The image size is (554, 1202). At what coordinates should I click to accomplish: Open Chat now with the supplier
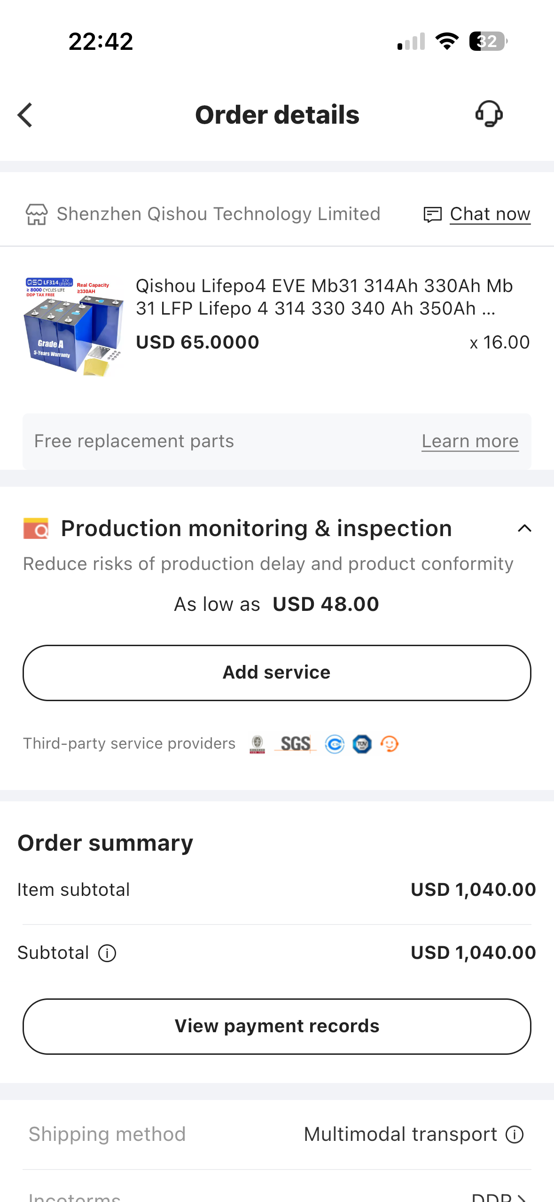click(x=490, y=214)
